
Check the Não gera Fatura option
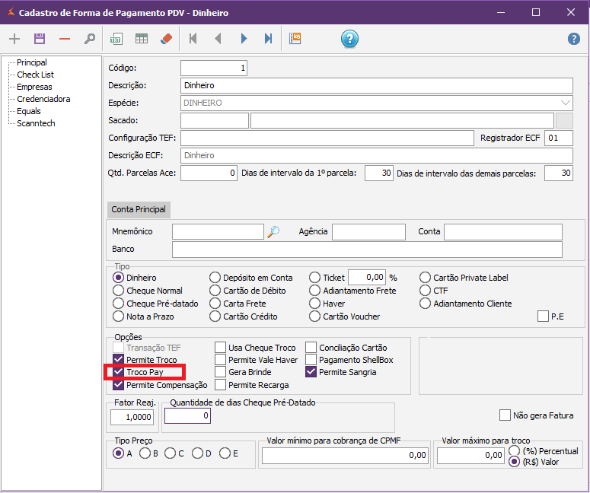[x=505, y=415]
